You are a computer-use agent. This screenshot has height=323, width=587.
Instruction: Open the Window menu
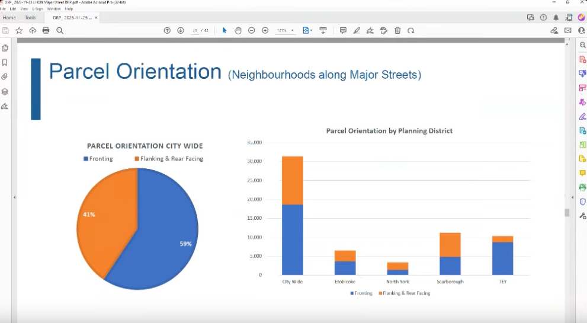53,9
